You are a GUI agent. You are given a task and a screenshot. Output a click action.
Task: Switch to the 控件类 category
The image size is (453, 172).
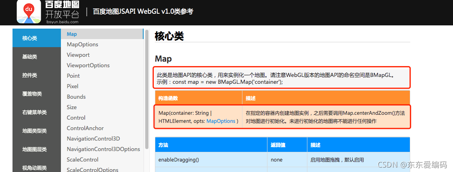pyautogui.click(x=37, y=75)
